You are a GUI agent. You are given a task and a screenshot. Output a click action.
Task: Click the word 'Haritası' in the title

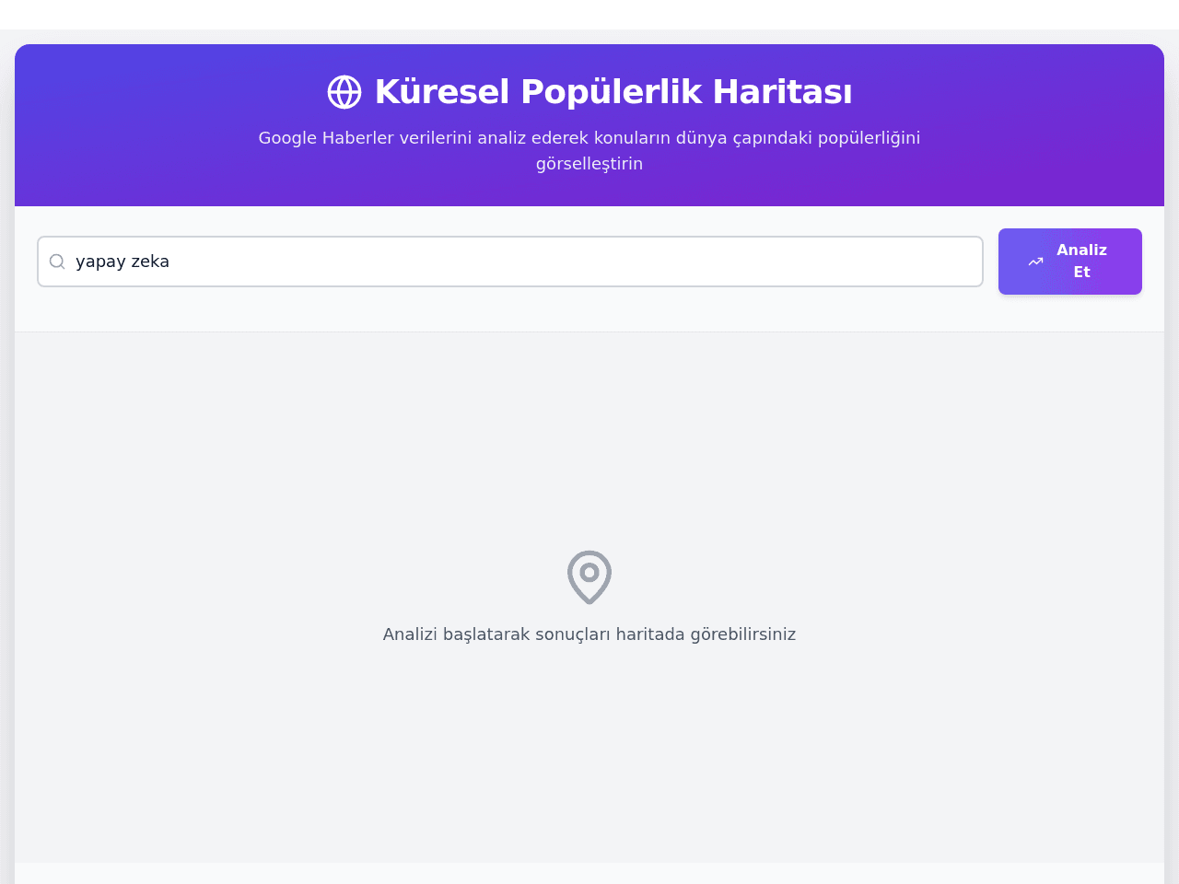pyautogui.click(x=782, y=92)
